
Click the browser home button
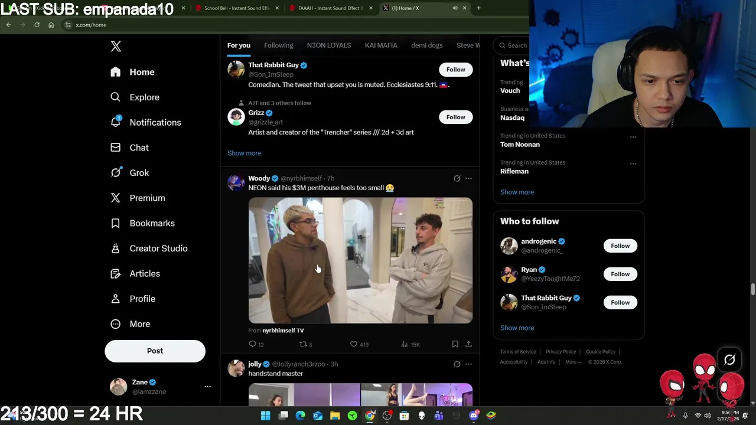coord(51,25)
